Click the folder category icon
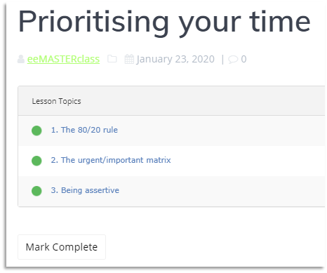327x273 pixels. pyautogui.click(x=112, y=59)
